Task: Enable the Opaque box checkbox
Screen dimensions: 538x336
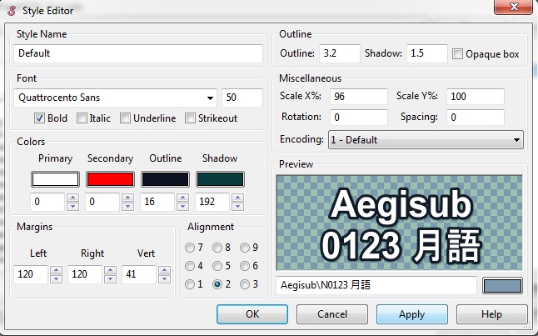Action: click(x=457, y=54)
